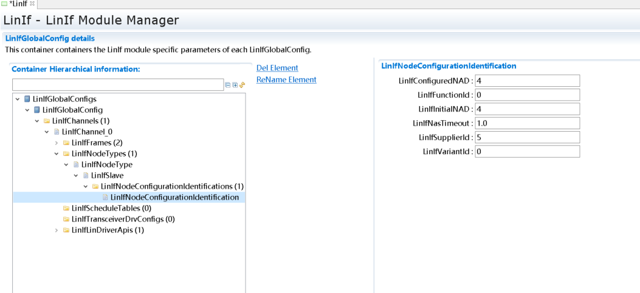
Task: Click the ReName Element link
Action: coord(286,79)
